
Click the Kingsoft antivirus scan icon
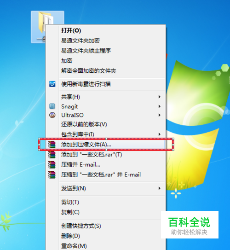tap(52, 84)
